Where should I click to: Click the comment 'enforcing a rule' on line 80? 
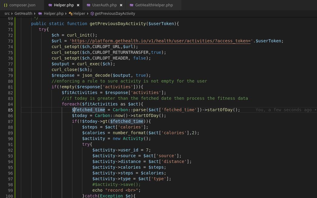coord(129,81)
